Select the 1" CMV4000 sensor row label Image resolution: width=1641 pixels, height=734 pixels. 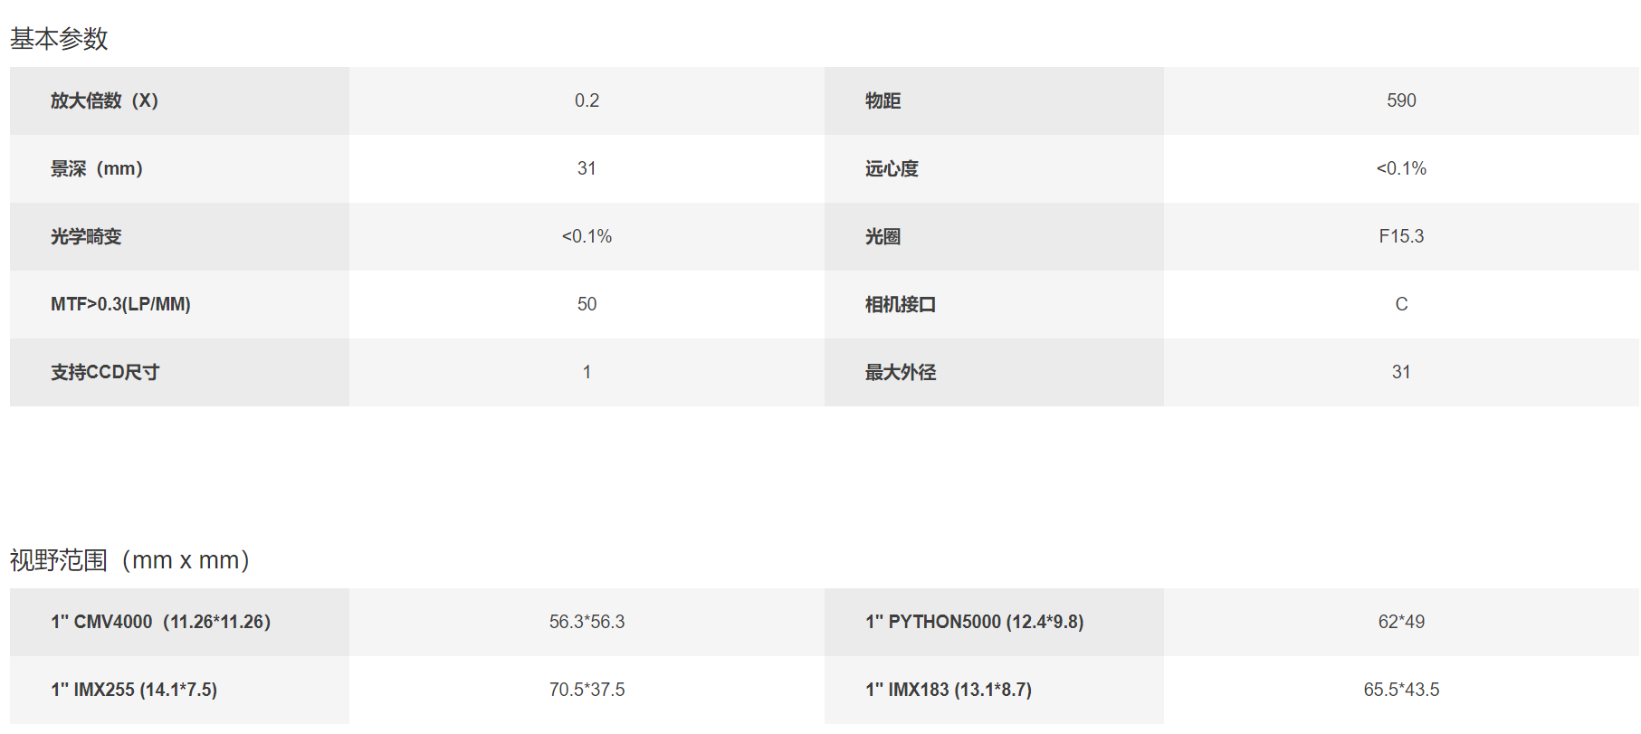pyautogui.click(x=179, y=622)
